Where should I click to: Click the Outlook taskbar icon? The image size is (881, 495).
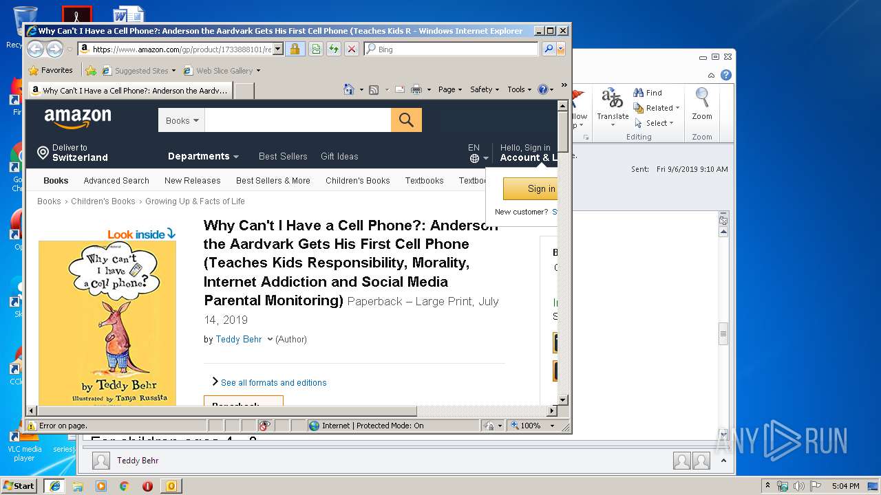pos(171,486)
